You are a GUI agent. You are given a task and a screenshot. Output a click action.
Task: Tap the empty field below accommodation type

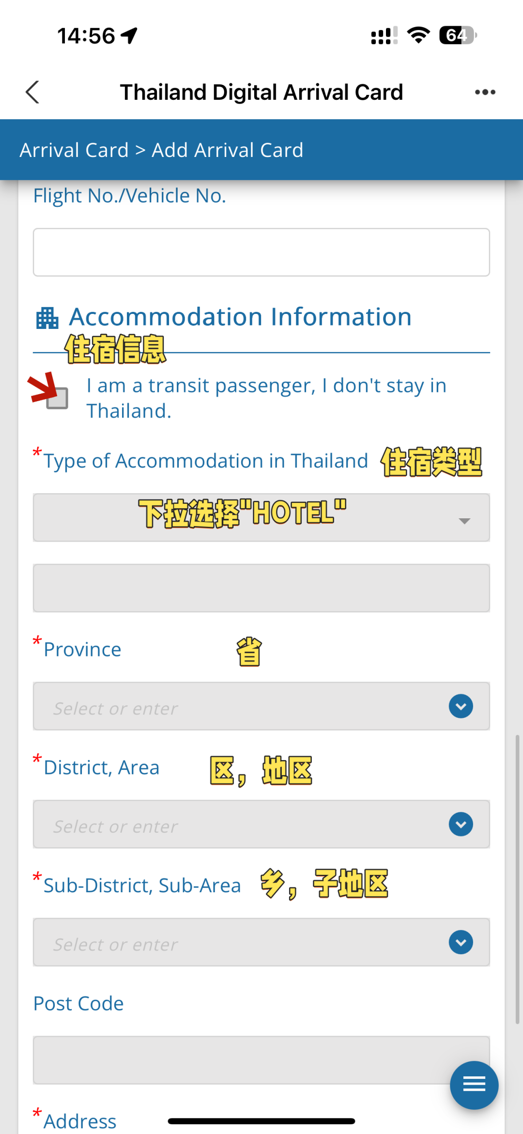(x=261, y=588)
